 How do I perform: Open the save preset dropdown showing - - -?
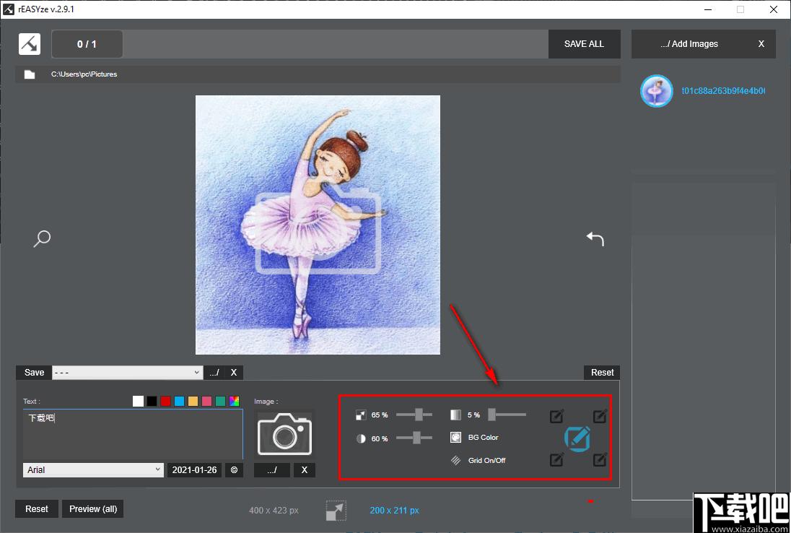click(x=128, y=373)
